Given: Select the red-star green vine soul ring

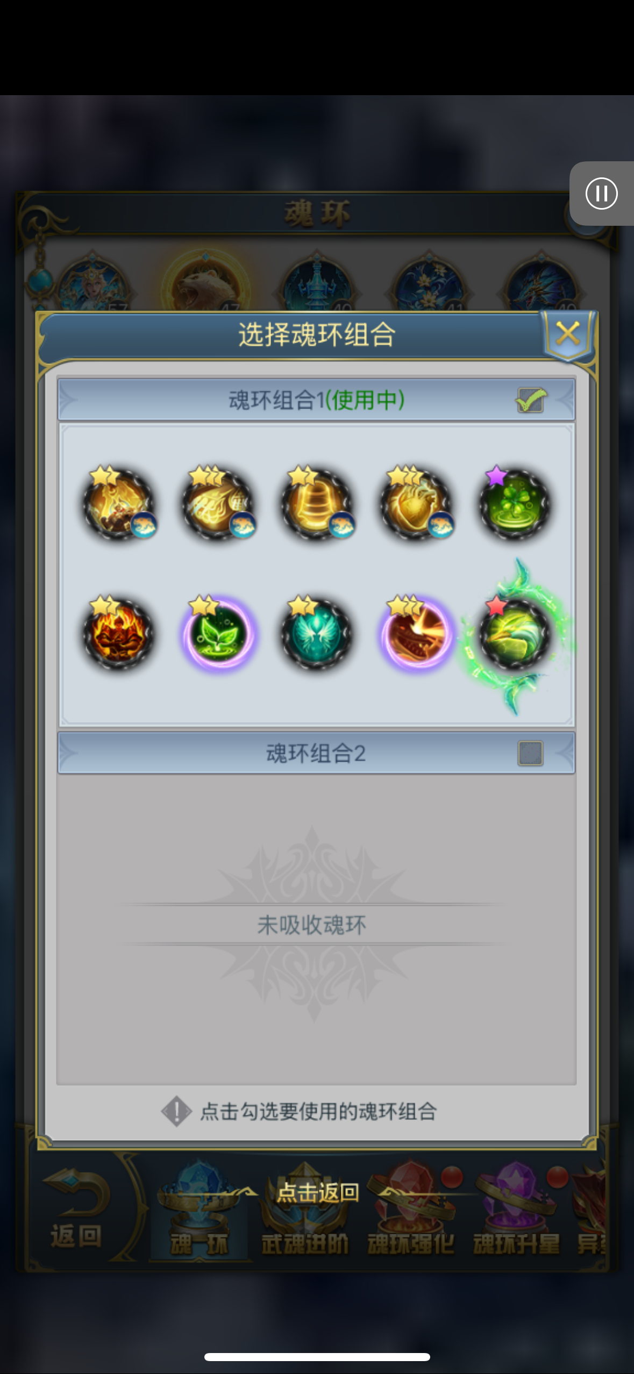Looking at the screenshot, I should point(515,634).
